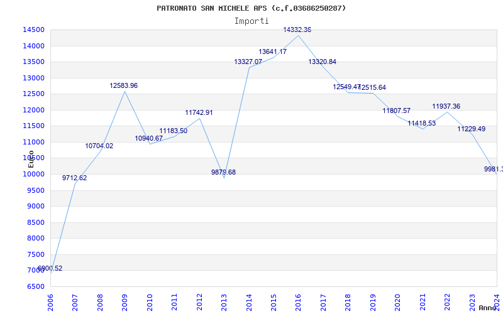This screenshot has width=503, height=314.
Task: Click the 13000 y-axis tick label
Action: 33,78
